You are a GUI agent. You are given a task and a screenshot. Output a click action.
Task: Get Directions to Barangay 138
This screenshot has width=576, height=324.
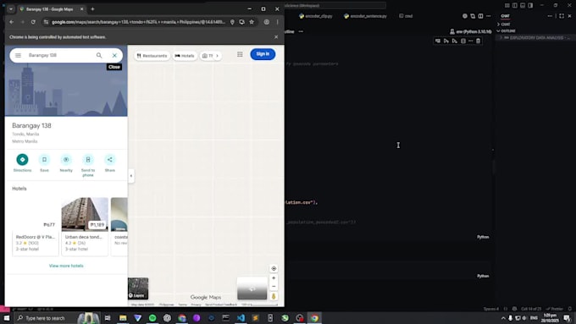pyautogui.click(x=22, y=162)
